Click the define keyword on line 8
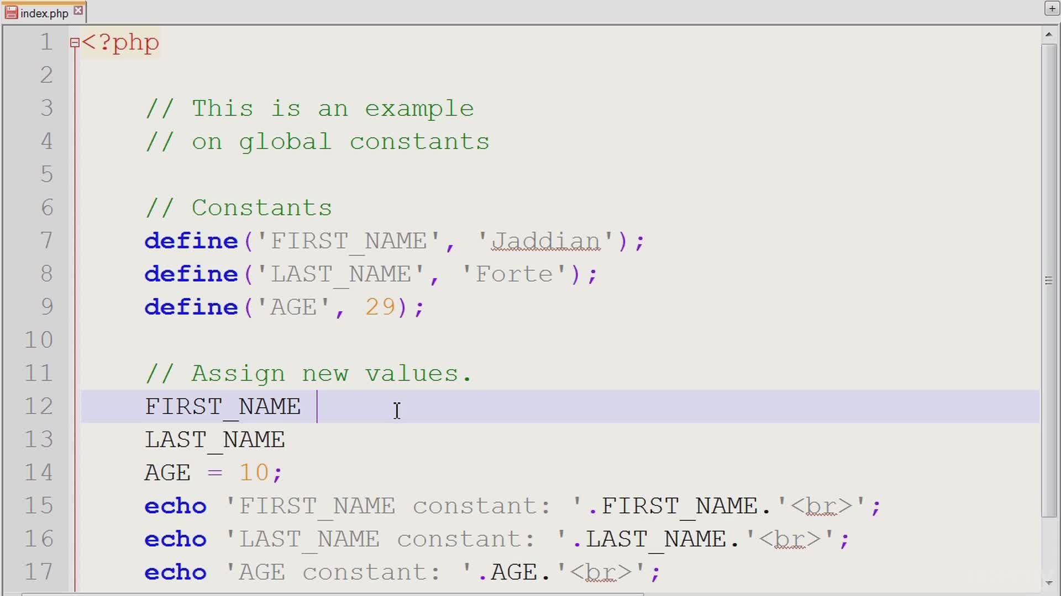 pyautogui.click(x=191, y=274)
